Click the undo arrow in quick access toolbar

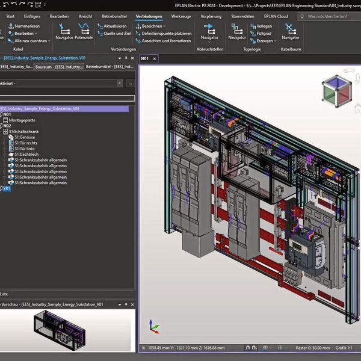click(14, 4)
